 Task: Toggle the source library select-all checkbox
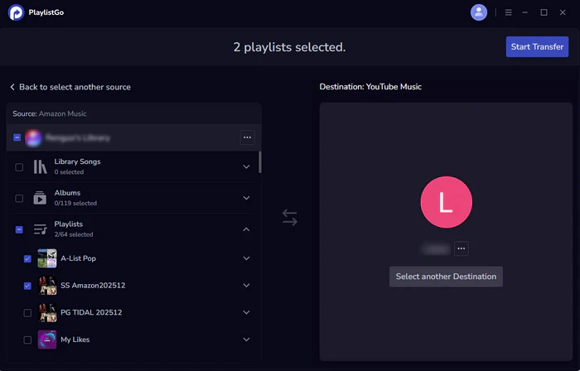coord(17,137)
